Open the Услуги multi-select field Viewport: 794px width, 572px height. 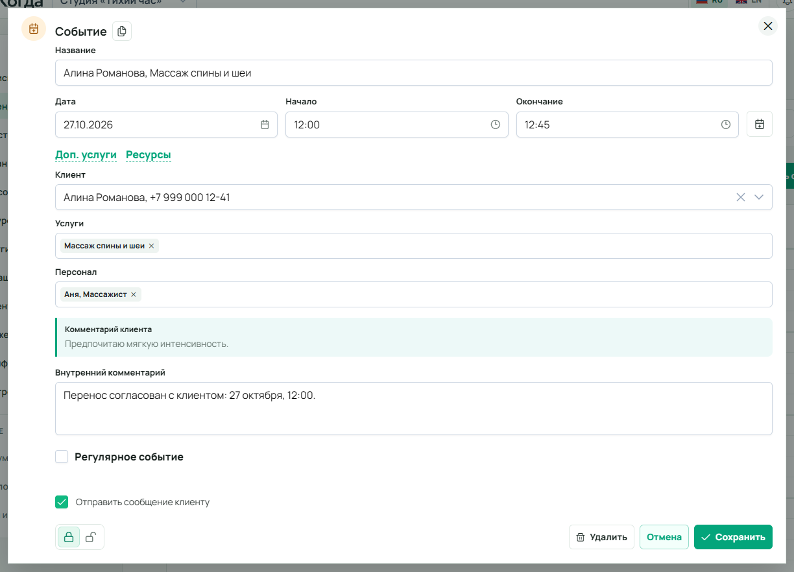coord(414,246)
